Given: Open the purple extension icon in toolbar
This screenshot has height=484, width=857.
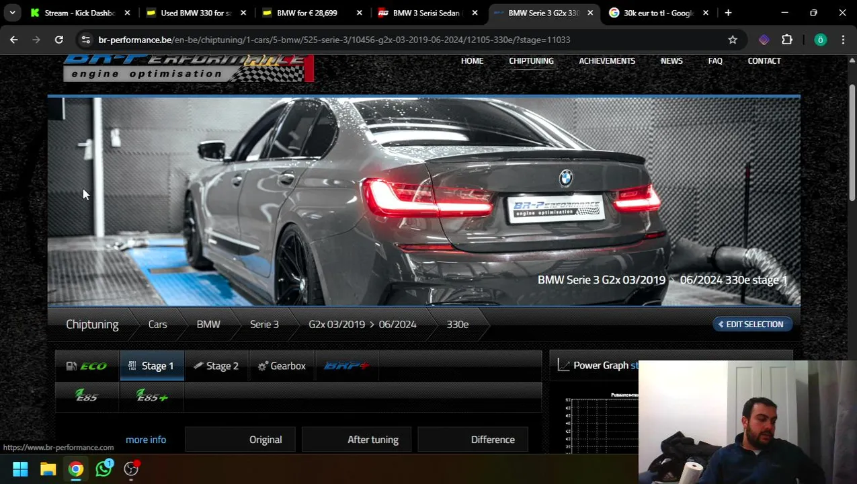Looking at the screenshot, I should point(764,40).
